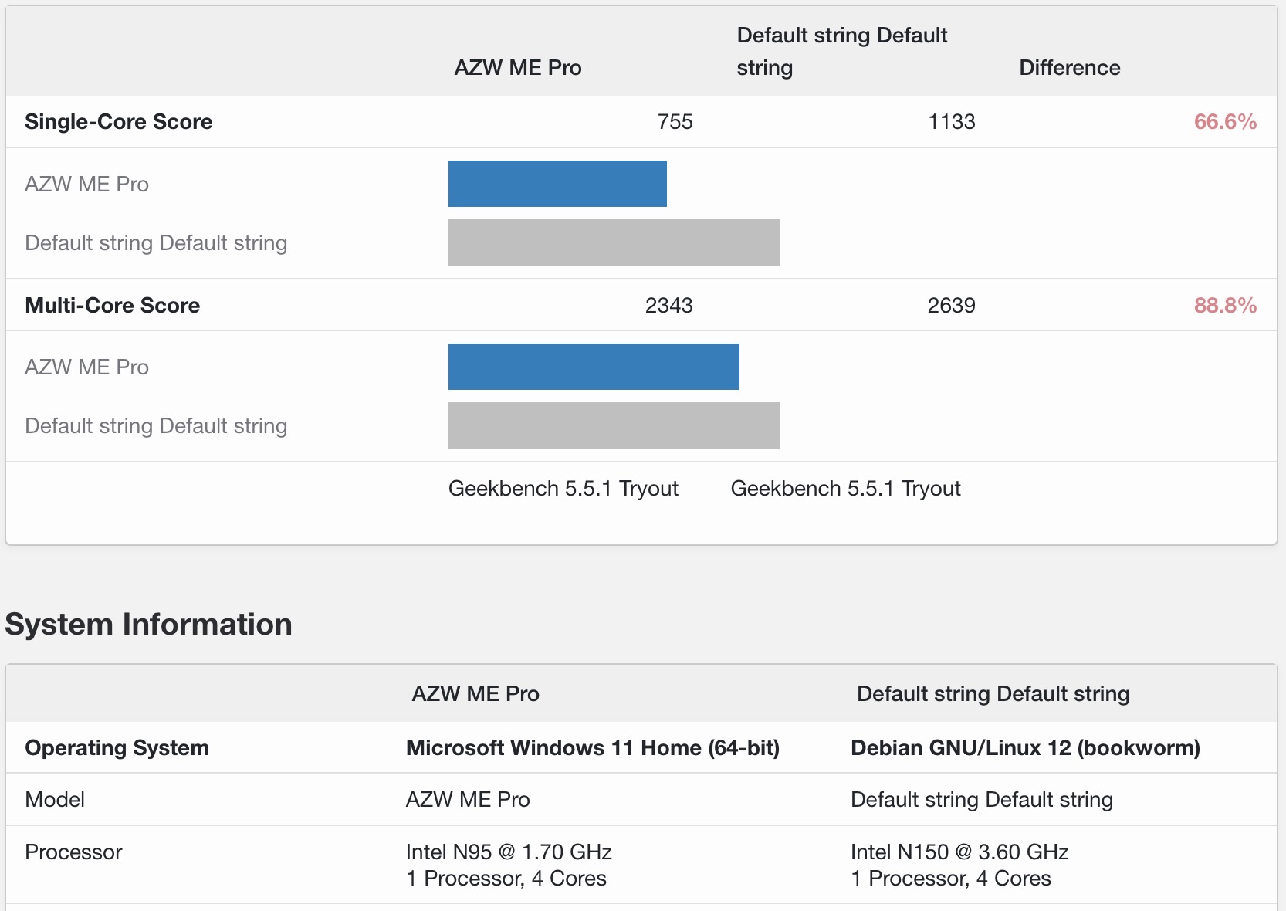Click the Multi-Core Score row label

pyautogui.click(x=112, y=306)
